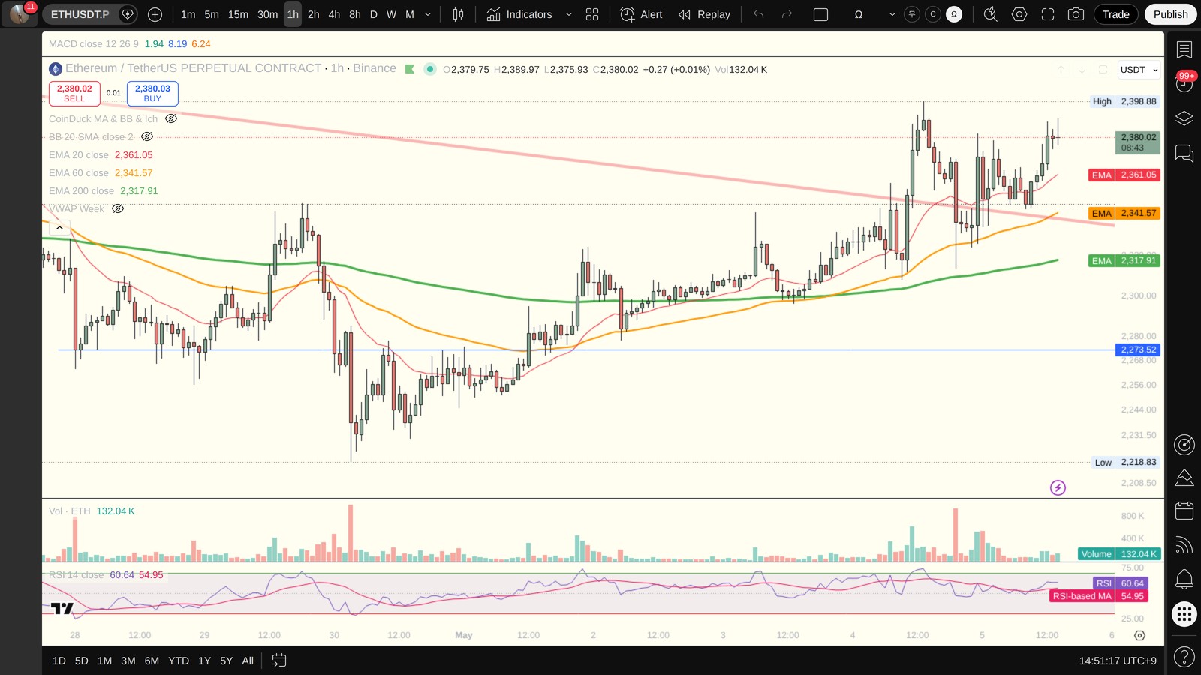This screenshot has height=675, width=1201.
Task: Open the Indicators dialog
Action: tap(519, 14)
